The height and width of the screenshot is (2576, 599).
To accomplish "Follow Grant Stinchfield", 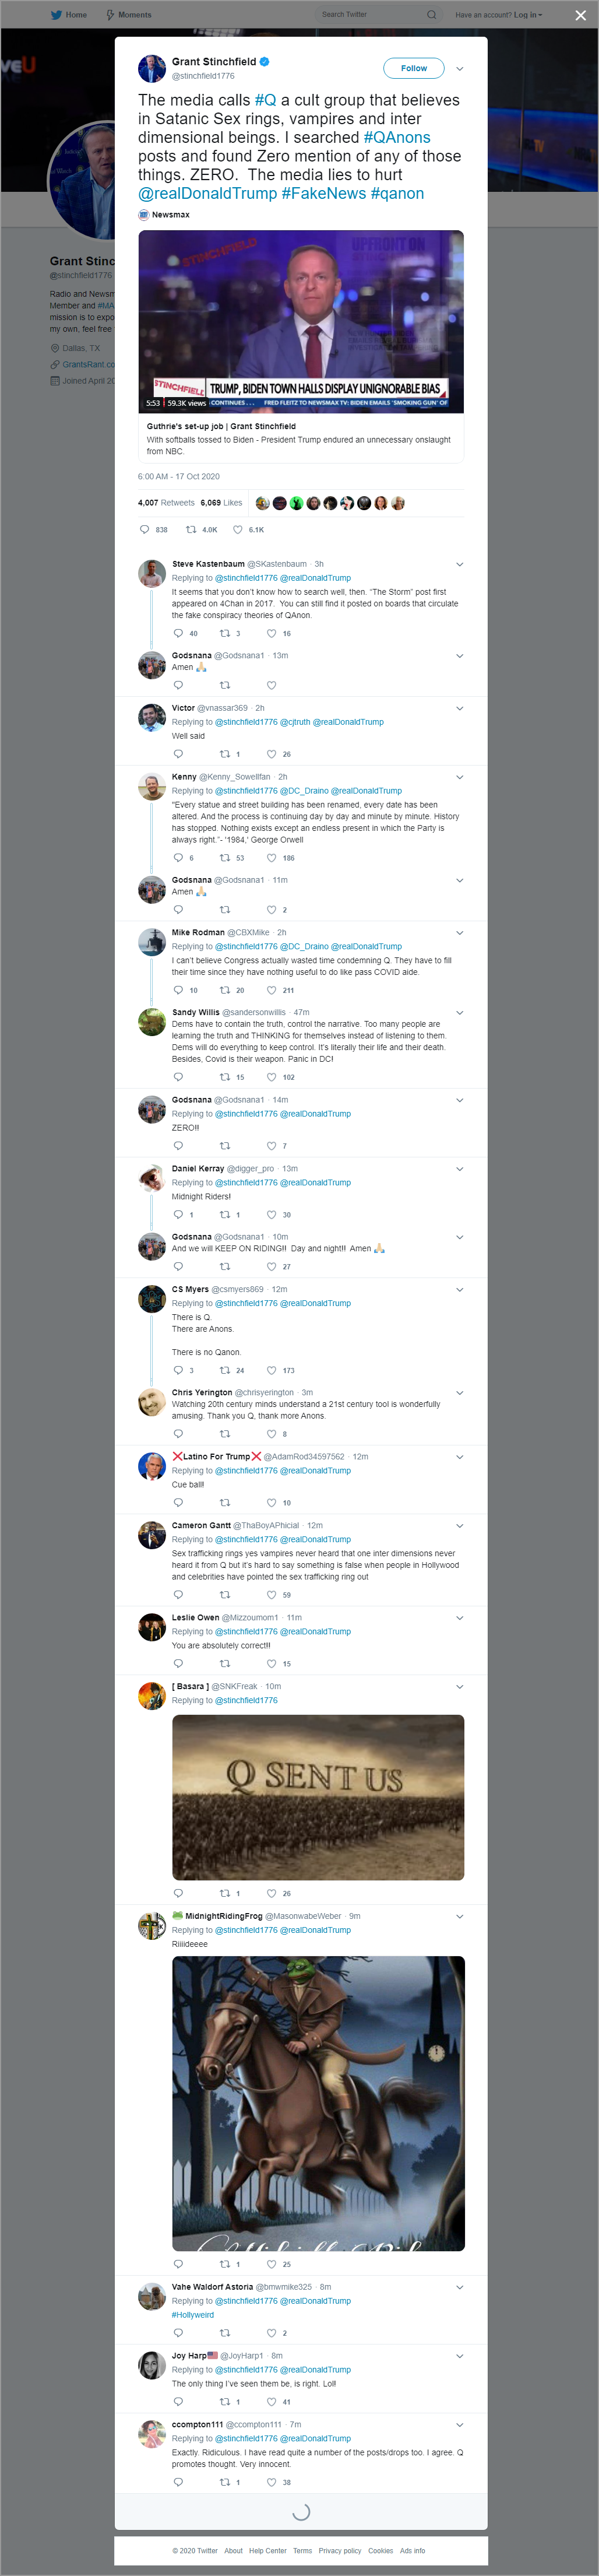I will tap(413, 68).
